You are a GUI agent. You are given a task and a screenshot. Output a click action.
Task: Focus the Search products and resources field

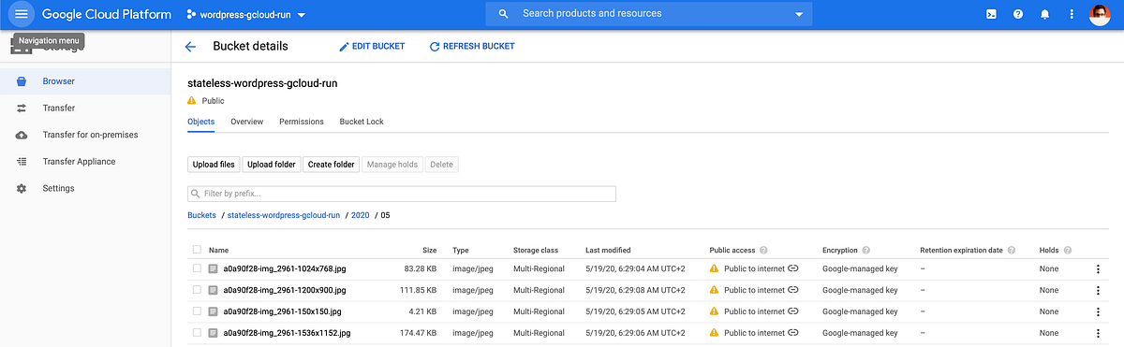(648, 14)
